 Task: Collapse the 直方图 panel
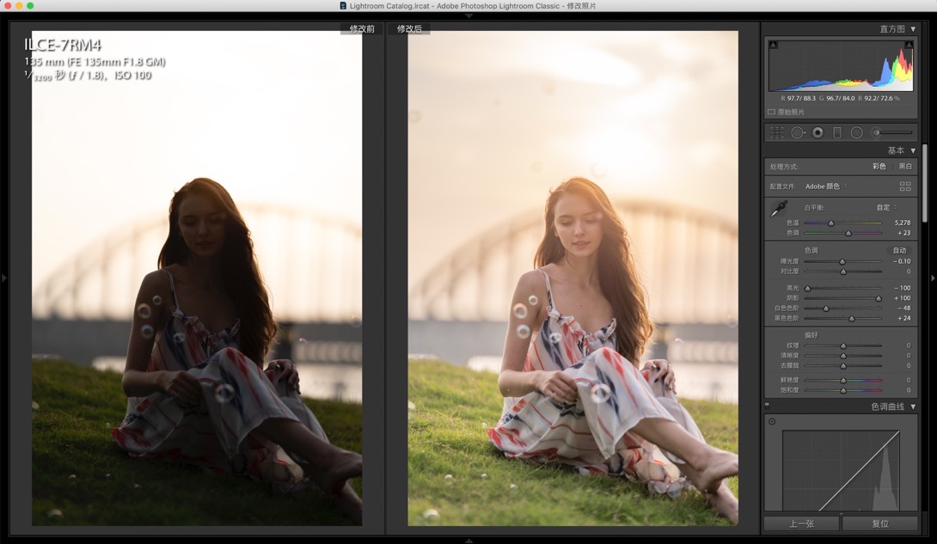click(x=913, y=28)
